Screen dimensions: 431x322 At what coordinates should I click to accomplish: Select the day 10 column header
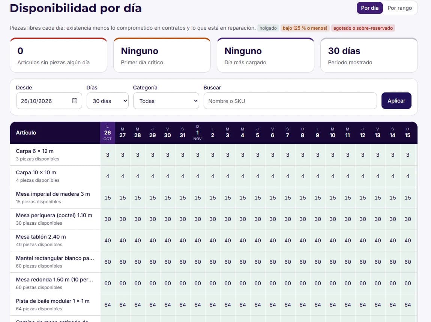pos(332,133)
